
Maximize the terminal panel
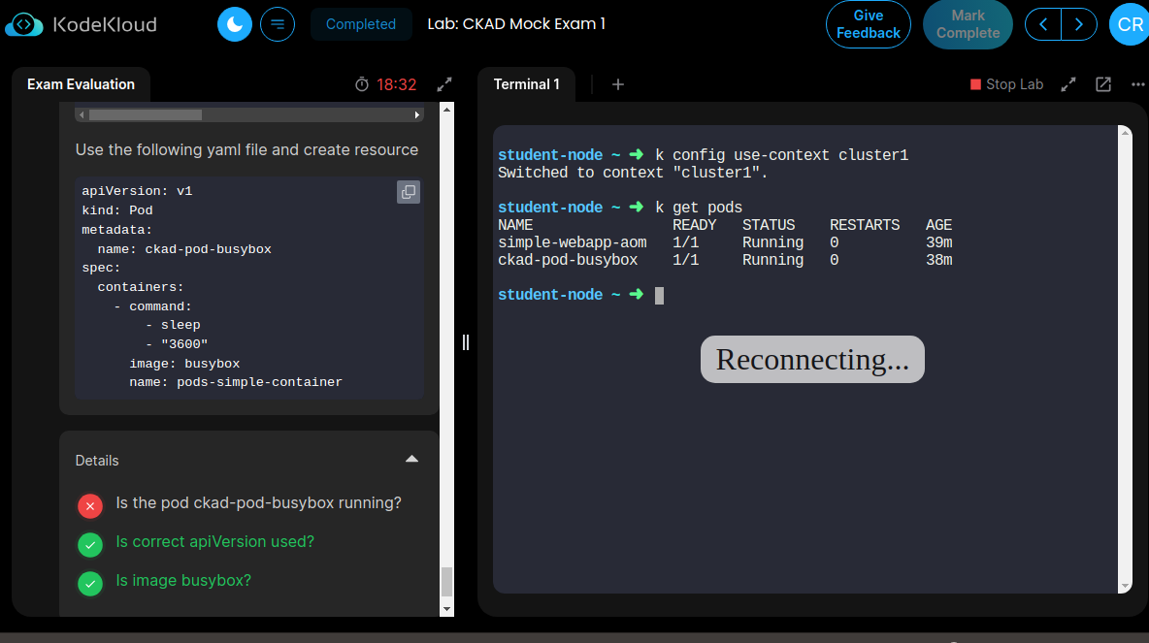click(1068, 84)
